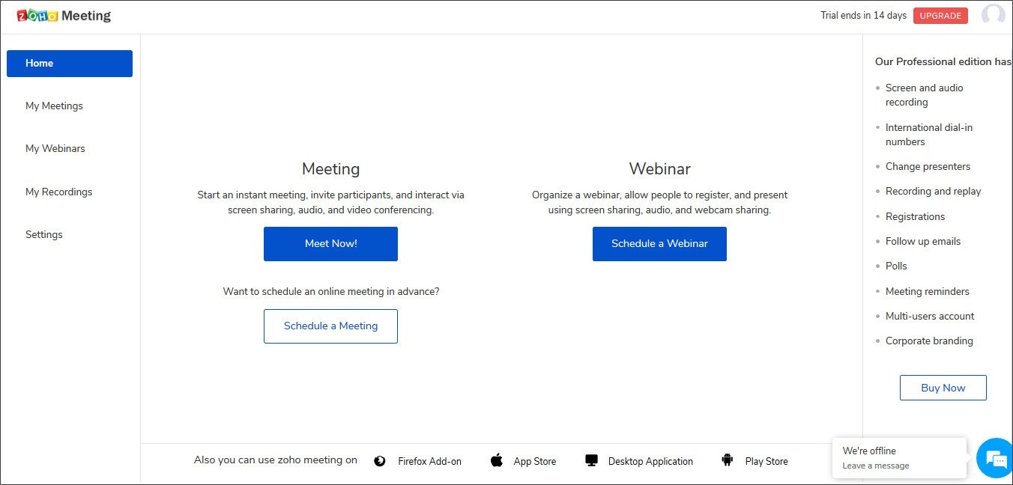Click the Zoho Meeting logo
The image size is (1013, 485).
64,16
